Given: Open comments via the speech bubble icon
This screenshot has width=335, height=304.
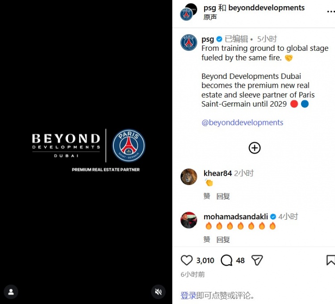Looking at the screenshot, I should point(226,260).
